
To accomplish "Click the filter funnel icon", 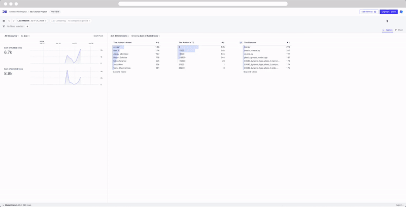I will pyautogui.click(x=4, y=26).
